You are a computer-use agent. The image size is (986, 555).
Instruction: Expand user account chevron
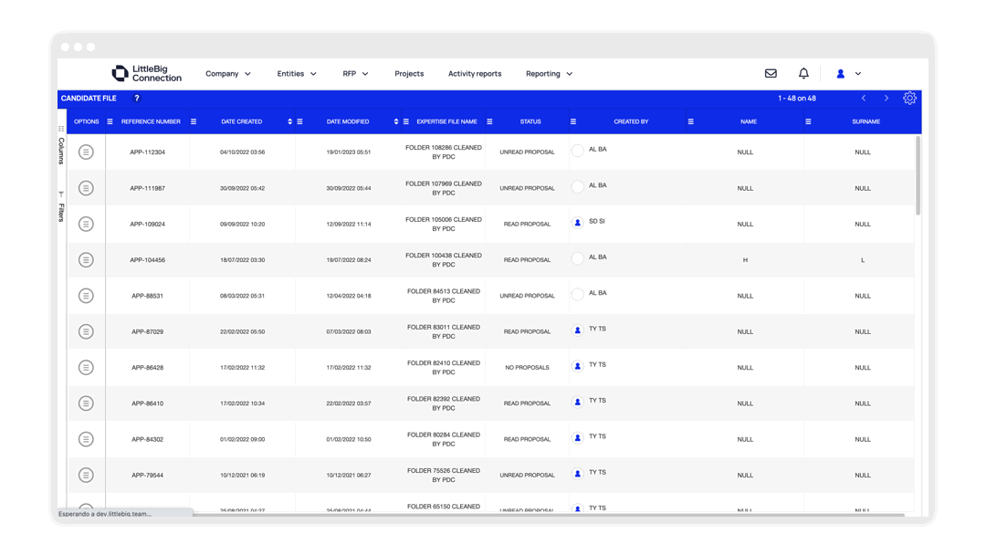[x=857, y=74]
